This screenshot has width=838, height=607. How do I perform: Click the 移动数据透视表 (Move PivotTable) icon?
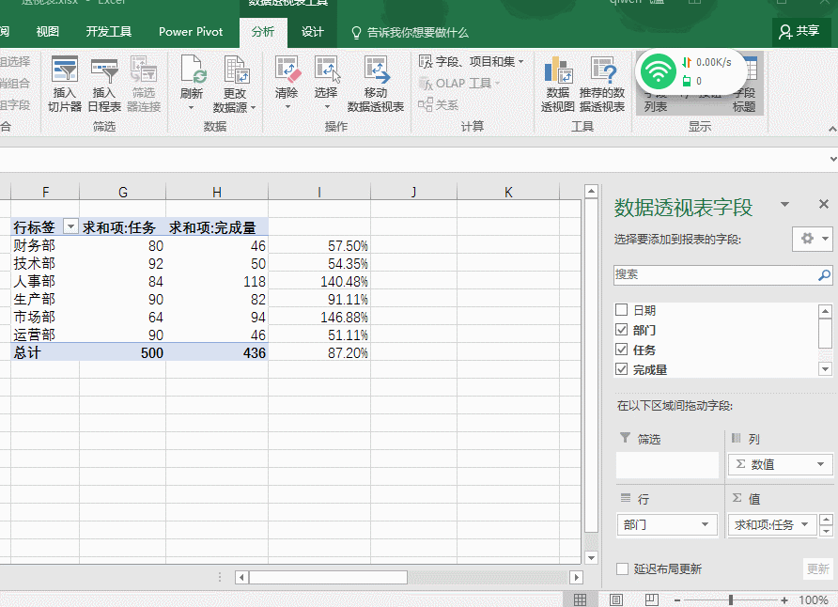coord(376,71)
